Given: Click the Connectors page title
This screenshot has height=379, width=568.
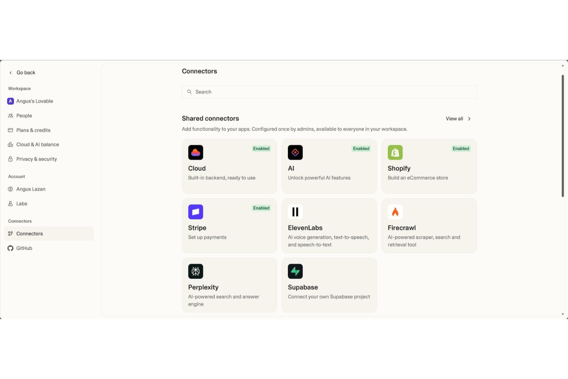Looking at the screenshot, I should point(200,71).
